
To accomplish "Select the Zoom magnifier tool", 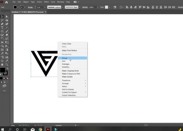I will (7, 65).
